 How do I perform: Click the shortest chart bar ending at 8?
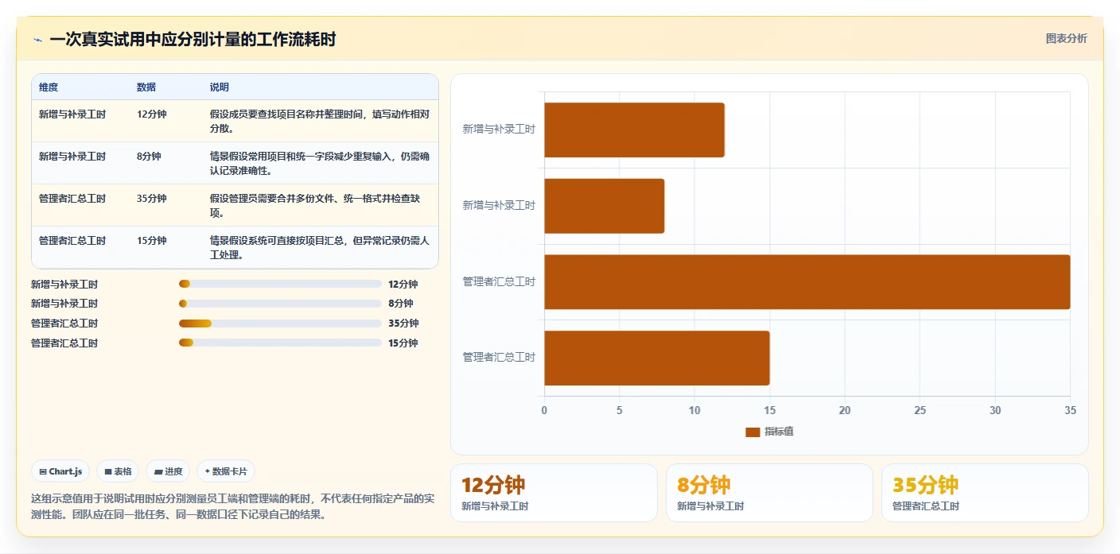pyautogui.click(x=604, y=206)
